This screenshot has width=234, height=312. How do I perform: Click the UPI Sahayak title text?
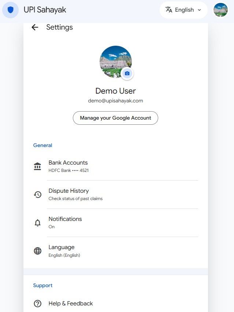click(45, 10)
